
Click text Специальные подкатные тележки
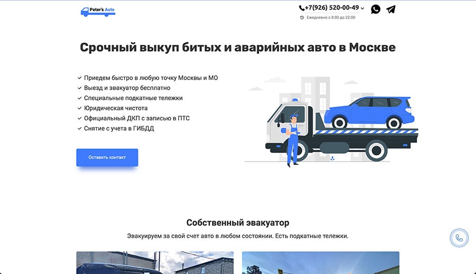coord(133,98)
